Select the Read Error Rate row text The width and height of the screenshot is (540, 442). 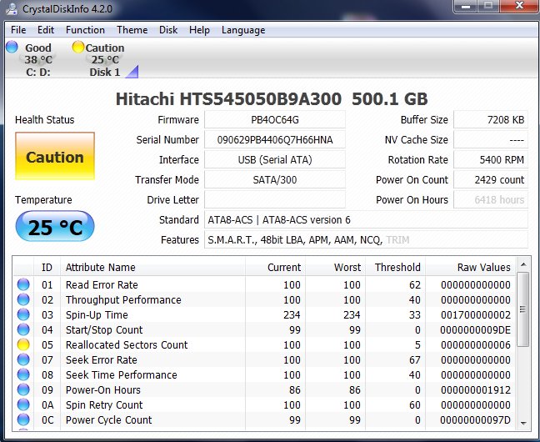tap(102, 284)
